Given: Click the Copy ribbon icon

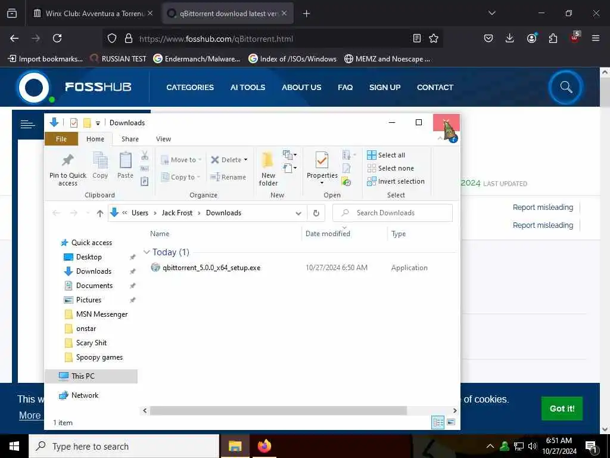Looking at the screenshot, I should [100, 160].
